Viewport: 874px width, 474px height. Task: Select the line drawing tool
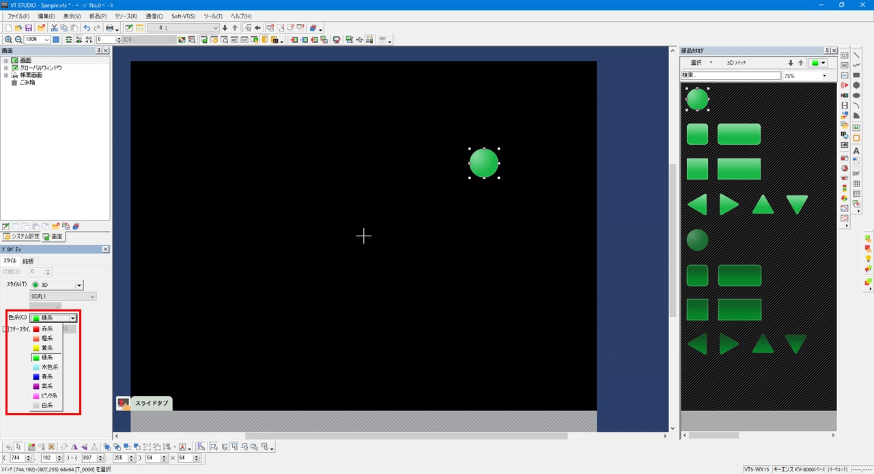click(856, 55)
